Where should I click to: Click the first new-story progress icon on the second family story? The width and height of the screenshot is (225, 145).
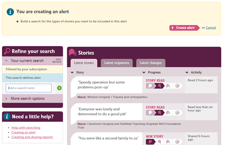[151, 142]
